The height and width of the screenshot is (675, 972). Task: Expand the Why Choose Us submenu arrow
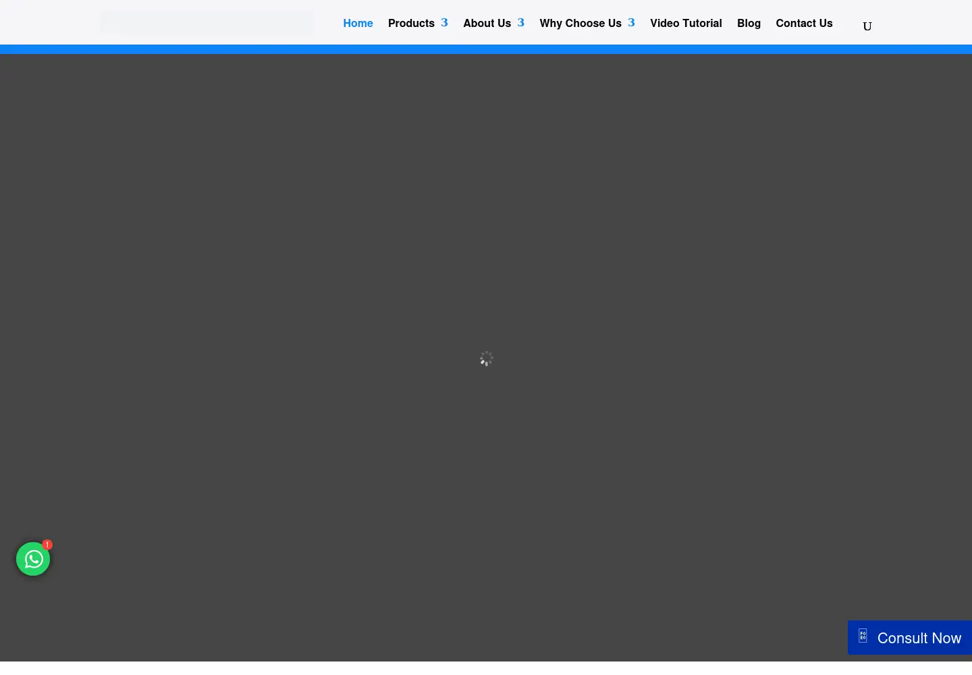tap(632, 23)
